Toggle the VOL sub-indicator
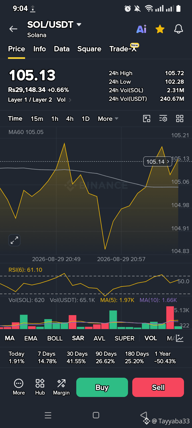Viewport: 192px width, 428px height. 151,338
